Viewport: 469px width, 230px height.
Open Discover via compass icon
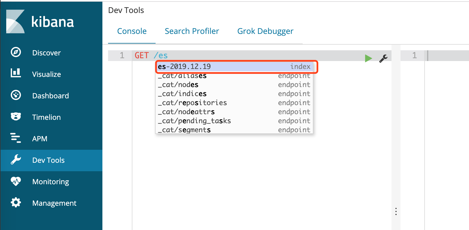(16, 52)
